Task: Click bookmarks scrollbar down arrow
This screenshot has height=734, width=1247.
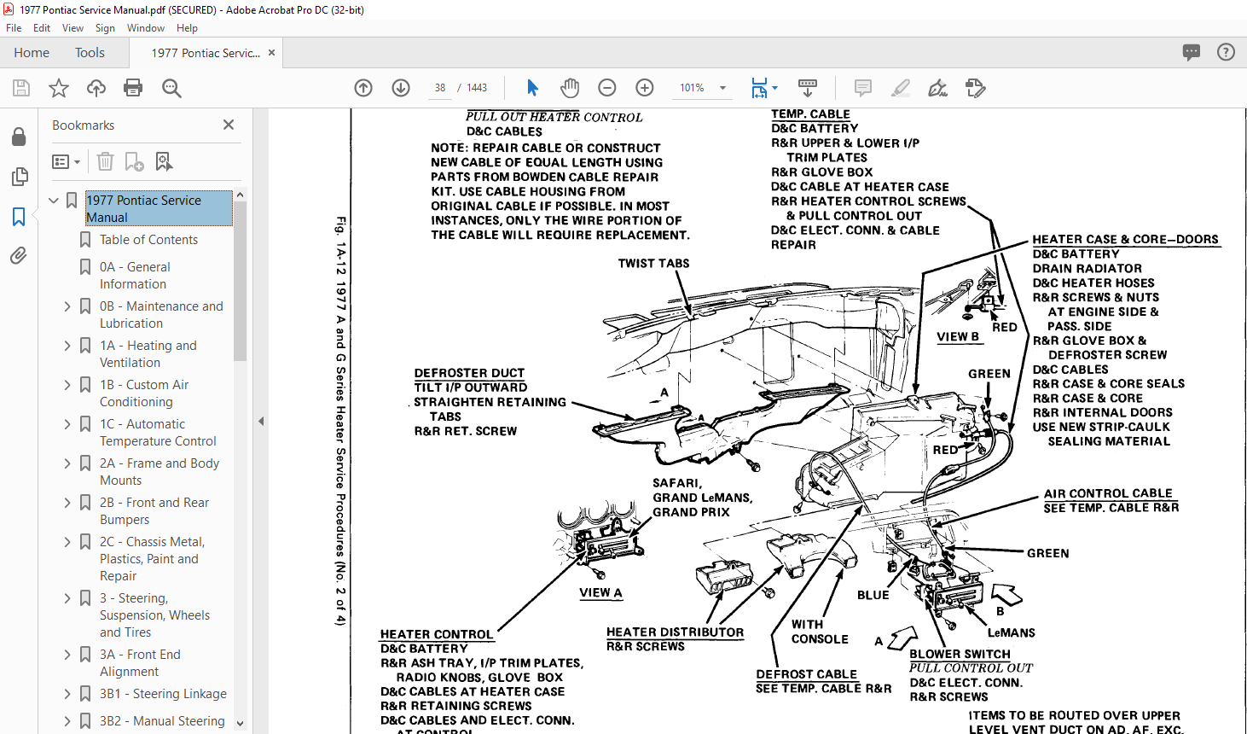Action: pos(240,724)
